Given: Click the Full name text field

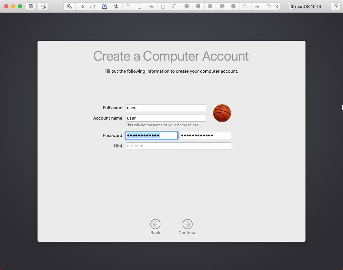Looking at the screenshot, I should (165, 108).
